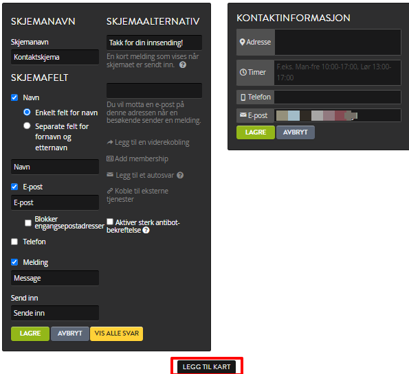Focus the Skjemanavn Kontaktskjema input field
Viewport: 409px width, 374px height.
coord(55,57)
